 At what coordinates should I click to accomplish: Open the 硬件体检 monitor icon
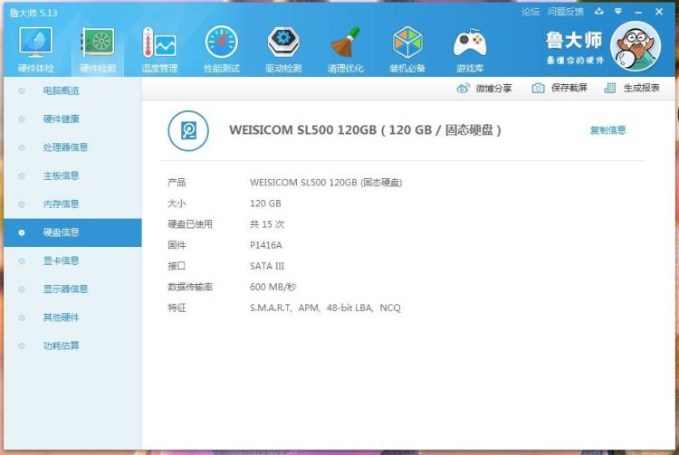pos(35,42)
